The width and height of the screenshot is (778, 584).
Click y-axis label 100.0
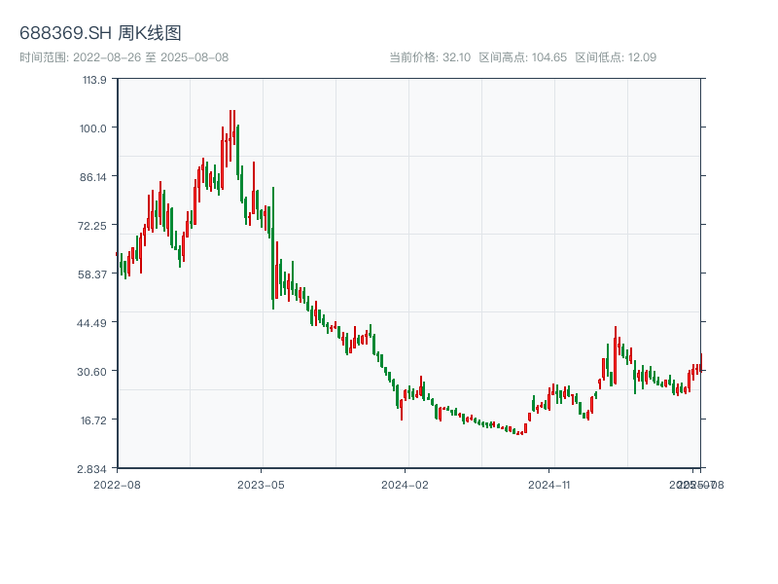(92, 128)
